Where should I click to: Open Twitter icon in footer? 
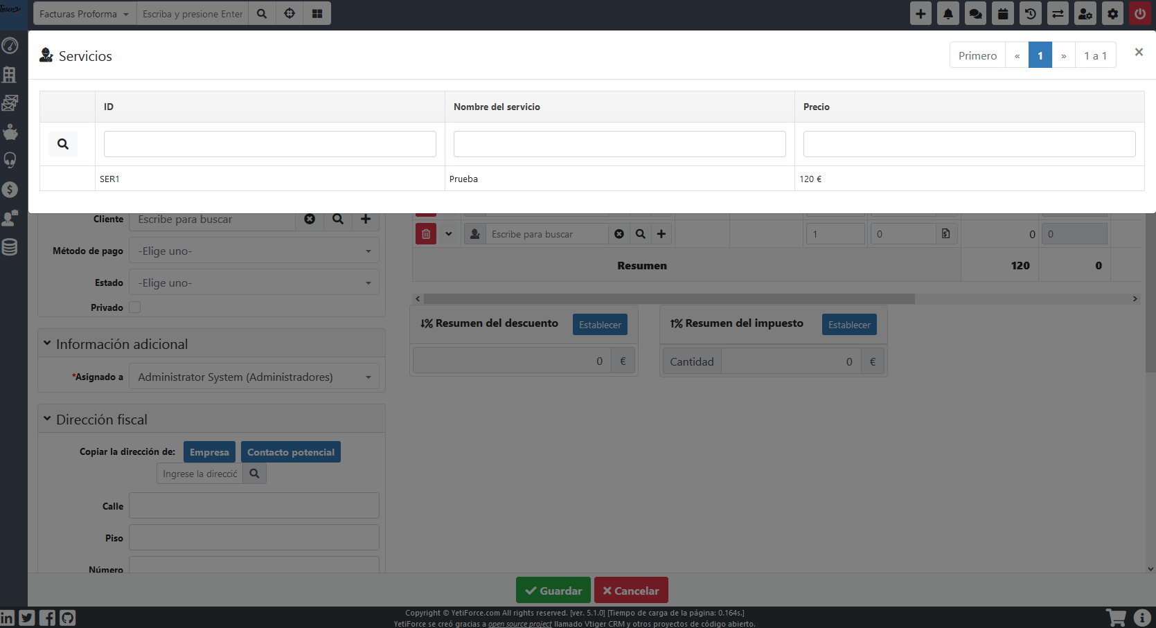(x=27, y=618)
